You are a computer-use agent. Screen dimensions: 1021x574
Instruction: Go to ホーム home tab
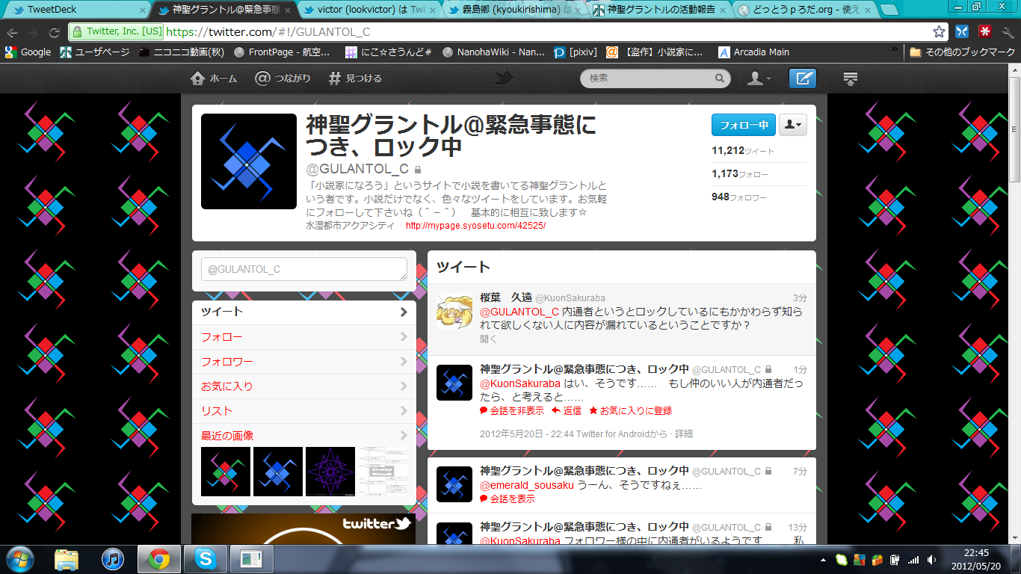click(x=214, y=78)
